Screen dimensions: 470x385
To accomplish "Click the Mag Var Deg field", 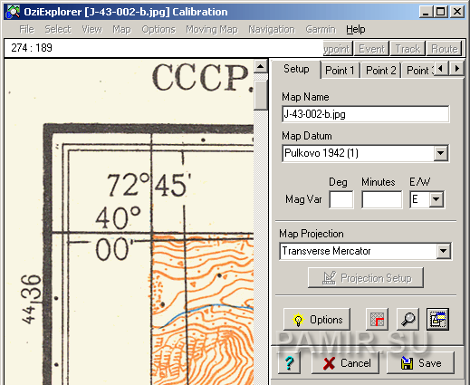I will (341, 199).
